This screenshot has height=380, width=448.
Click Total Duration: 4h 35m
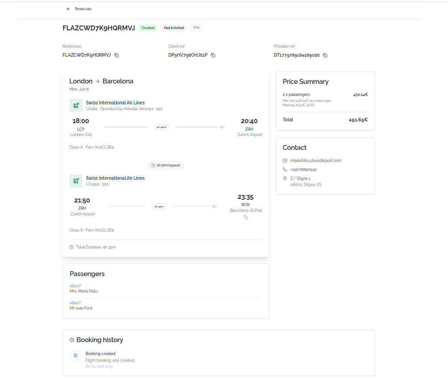tap(96, 247)
